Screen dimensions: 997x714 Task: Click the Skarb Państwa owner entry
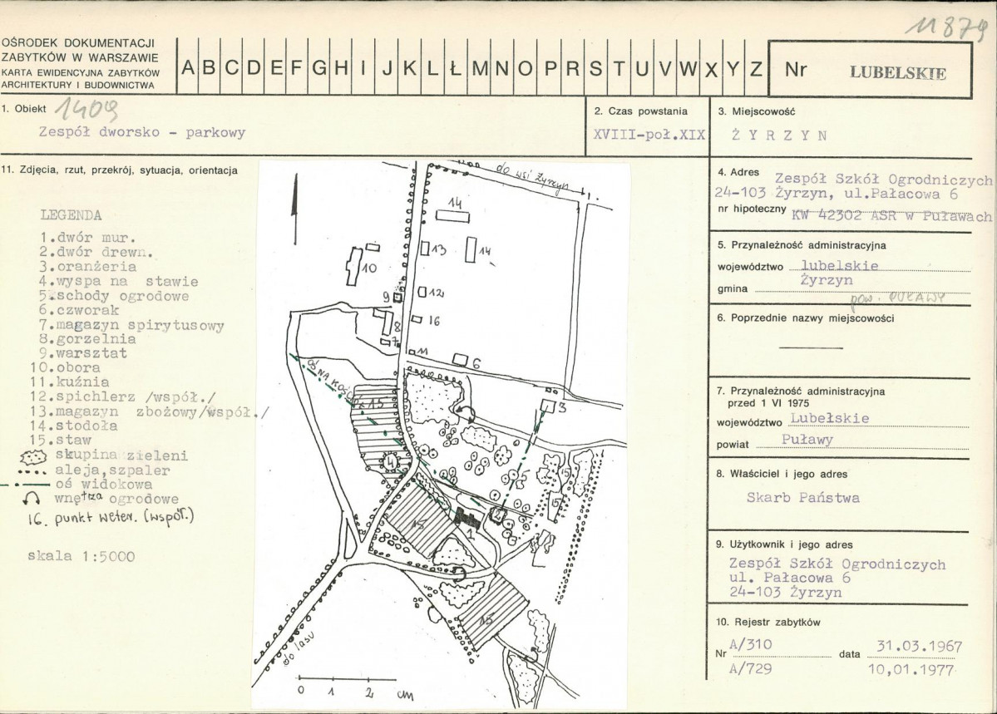pos(803,498)
